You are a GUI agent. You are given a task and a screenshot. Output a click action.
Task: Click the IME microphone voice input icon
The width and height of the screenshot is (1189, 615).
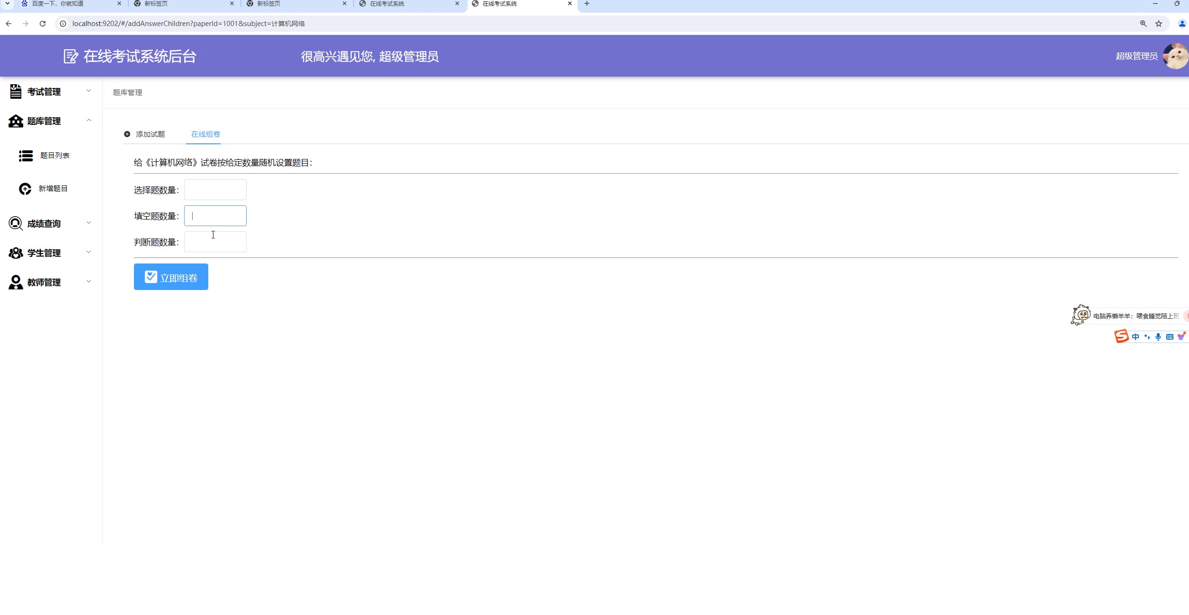1158,337
